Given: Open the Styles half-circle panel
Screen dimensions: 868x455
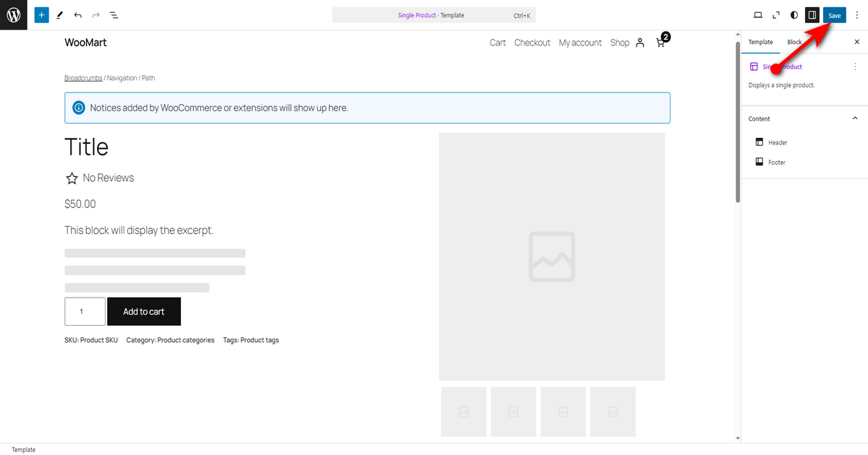Looking at the screenshot, I should (x=794, y=14).
